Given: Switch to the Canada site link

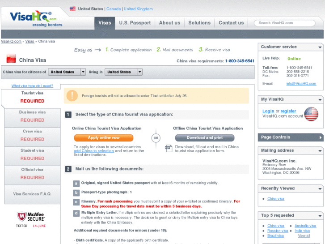Looking at the screenshot, I should pyautogui.click(x=114, y=9).
